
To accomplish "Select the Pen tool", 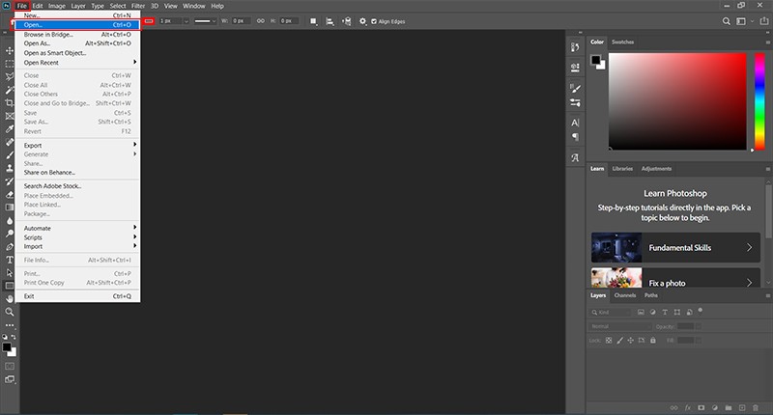I will (10, 247).
